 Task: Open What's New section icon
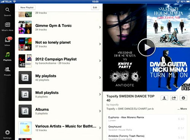pos(8,25)
